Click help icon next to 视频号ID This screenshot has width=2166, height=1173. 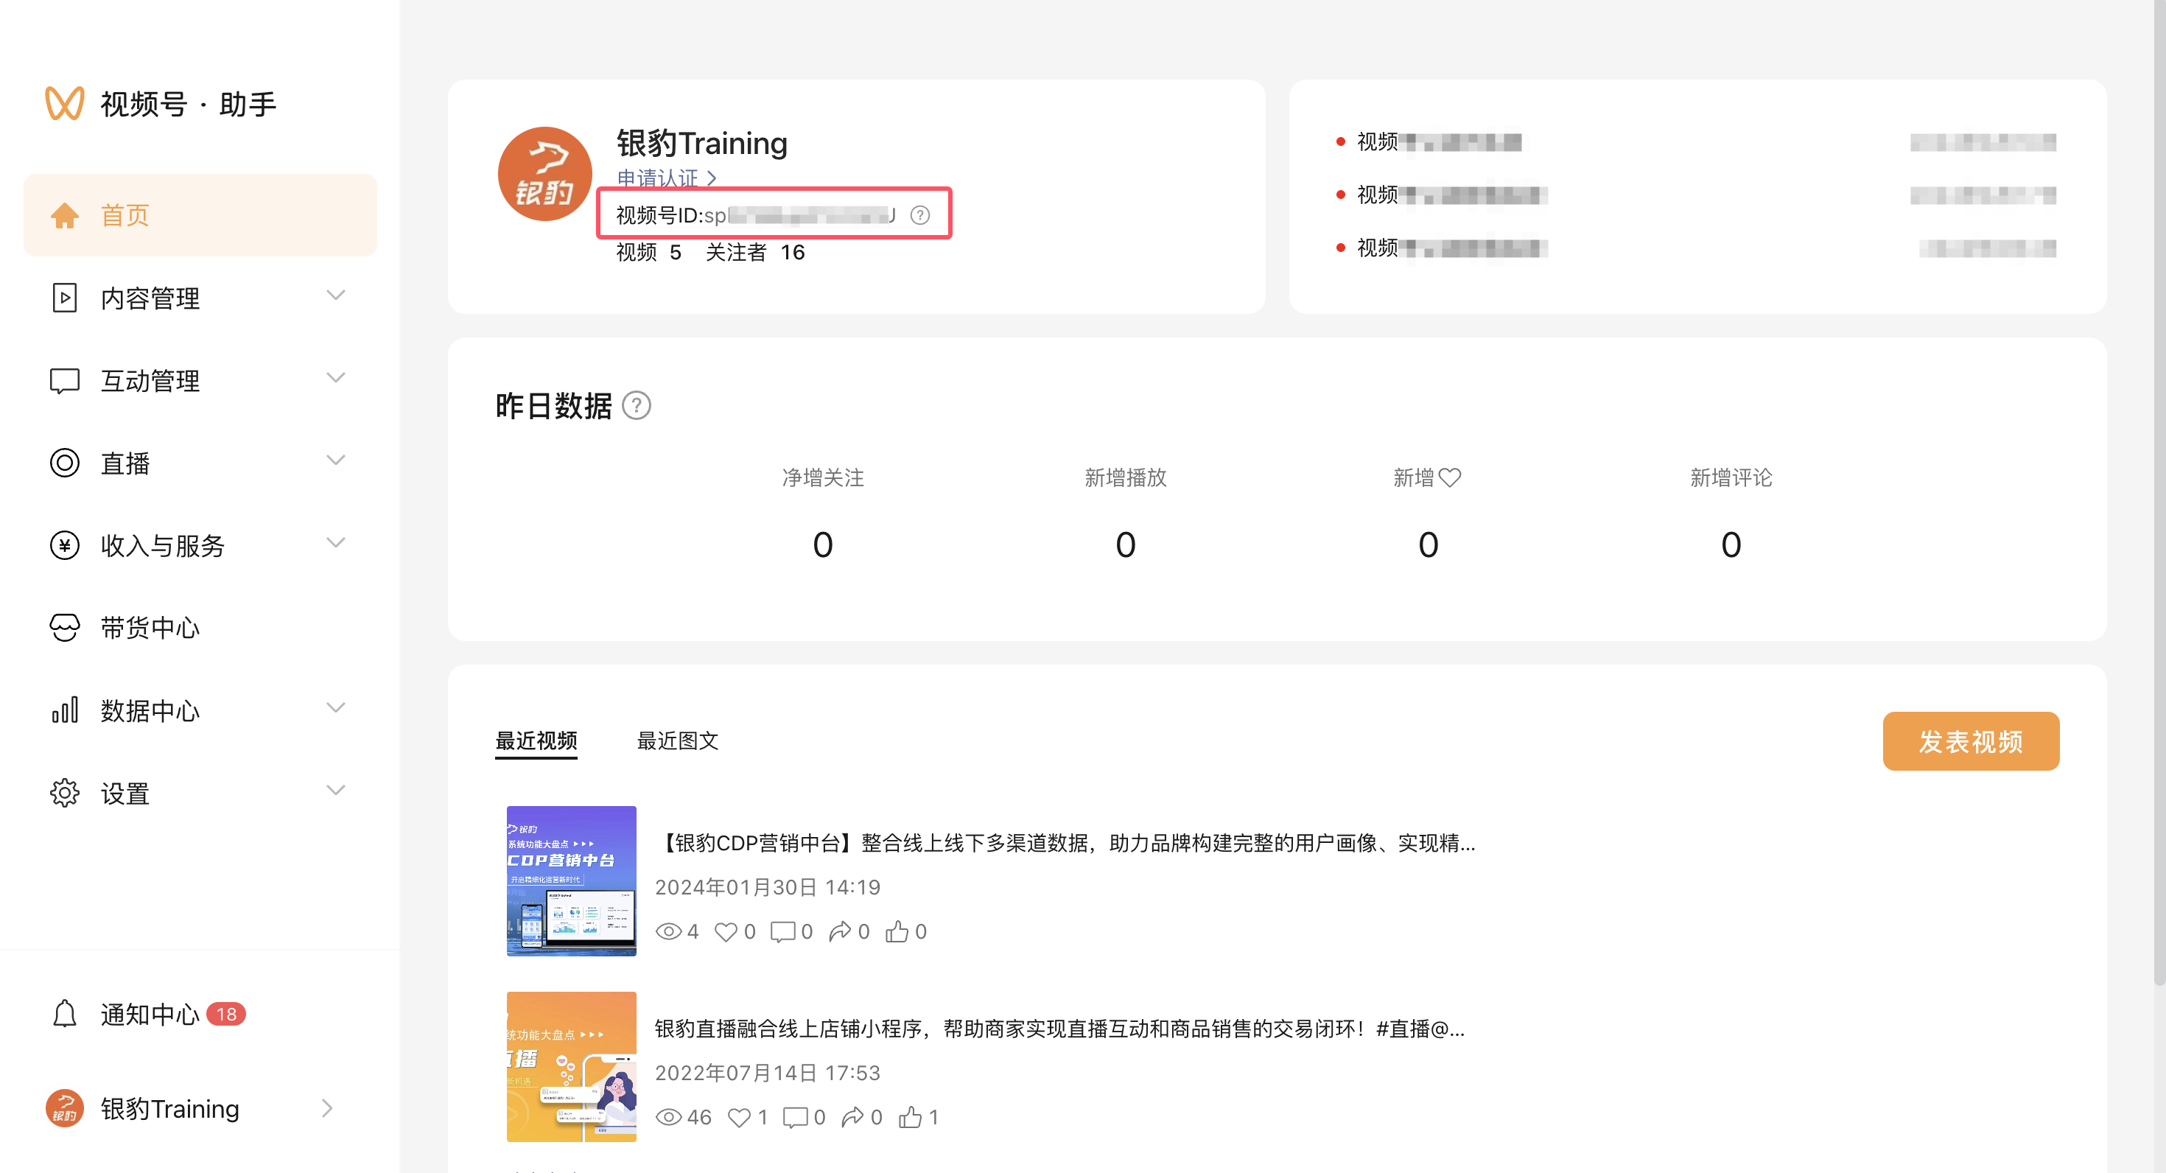[921, 215]
